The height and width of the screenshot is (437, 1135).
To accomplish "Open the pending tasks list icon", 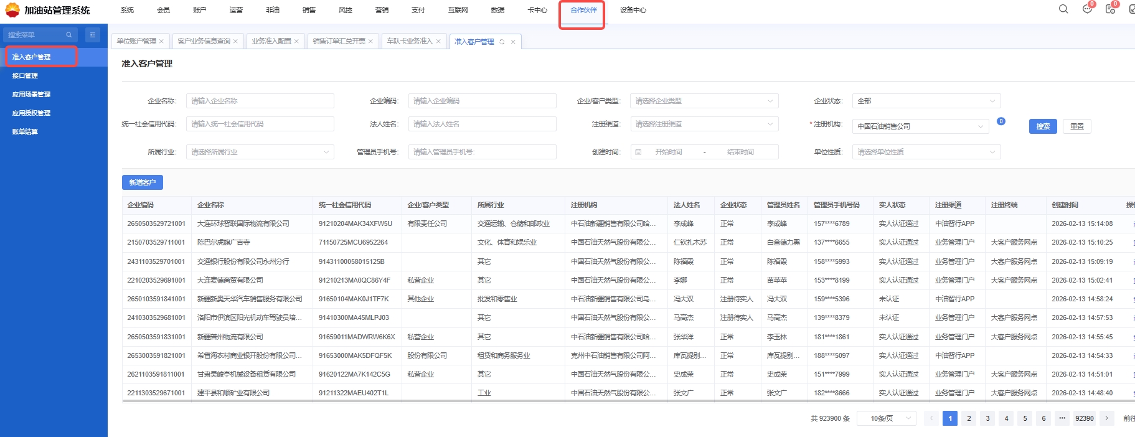I will [1110, 9].
